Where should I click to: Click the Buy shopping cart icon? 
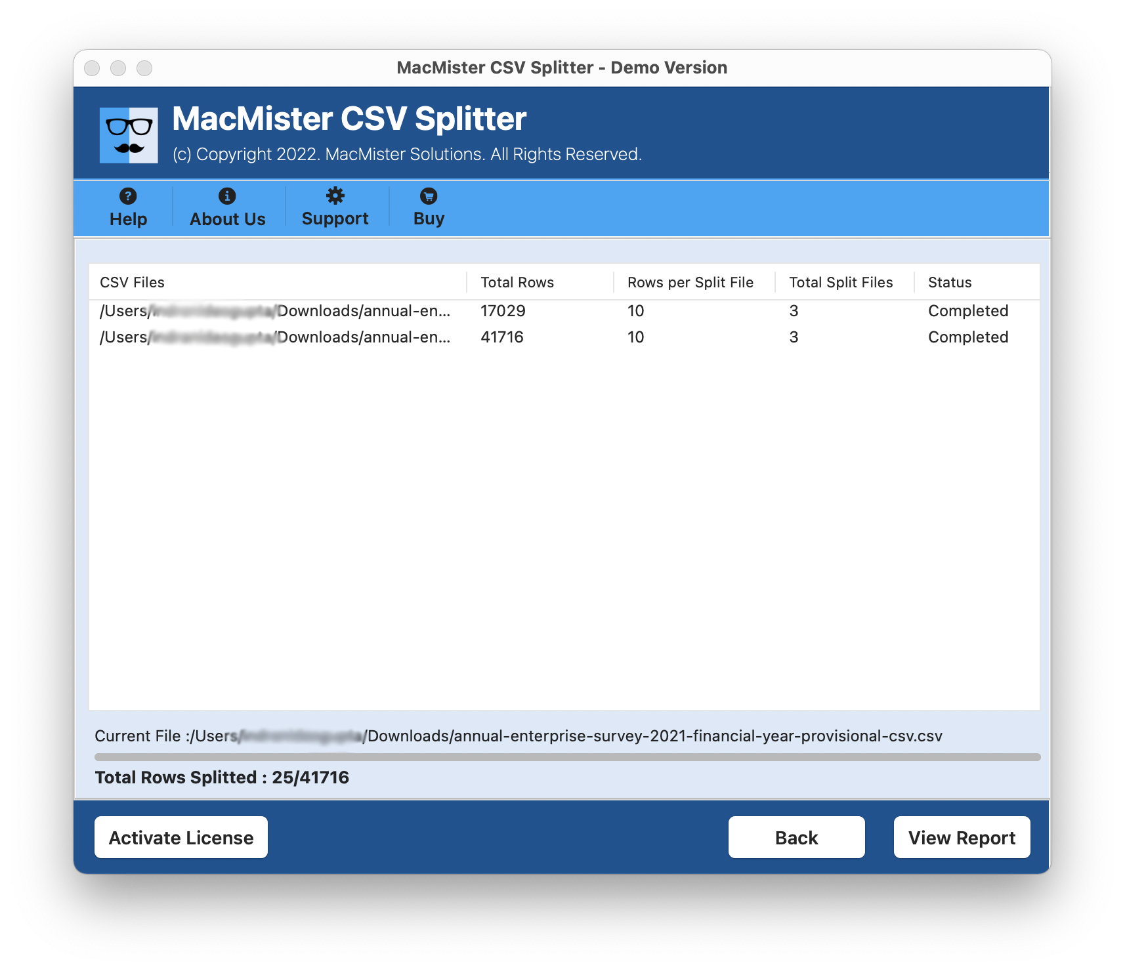click(x=429, y=196)
